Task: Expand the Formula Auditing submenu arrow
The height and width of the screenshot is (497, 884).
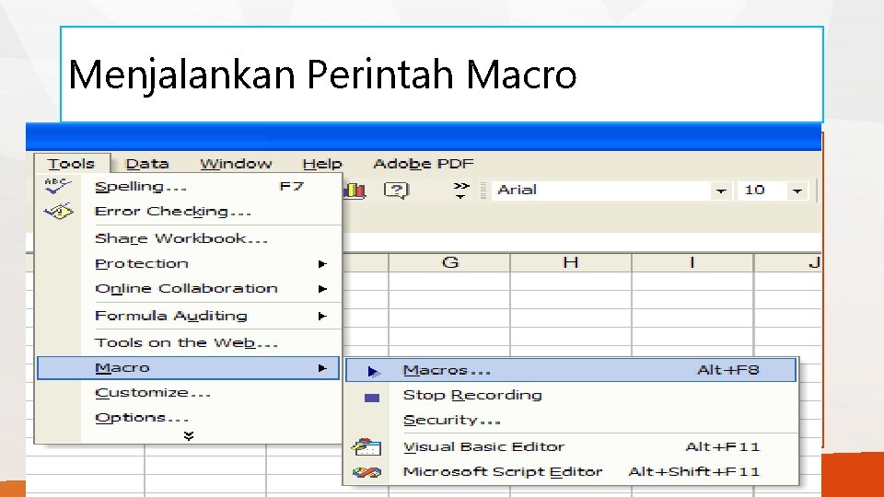Action: (322, 316)
